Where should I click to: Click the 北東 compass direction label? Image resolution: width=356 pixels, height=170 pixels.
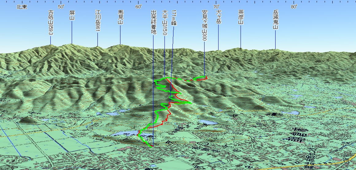coord(22,7)
